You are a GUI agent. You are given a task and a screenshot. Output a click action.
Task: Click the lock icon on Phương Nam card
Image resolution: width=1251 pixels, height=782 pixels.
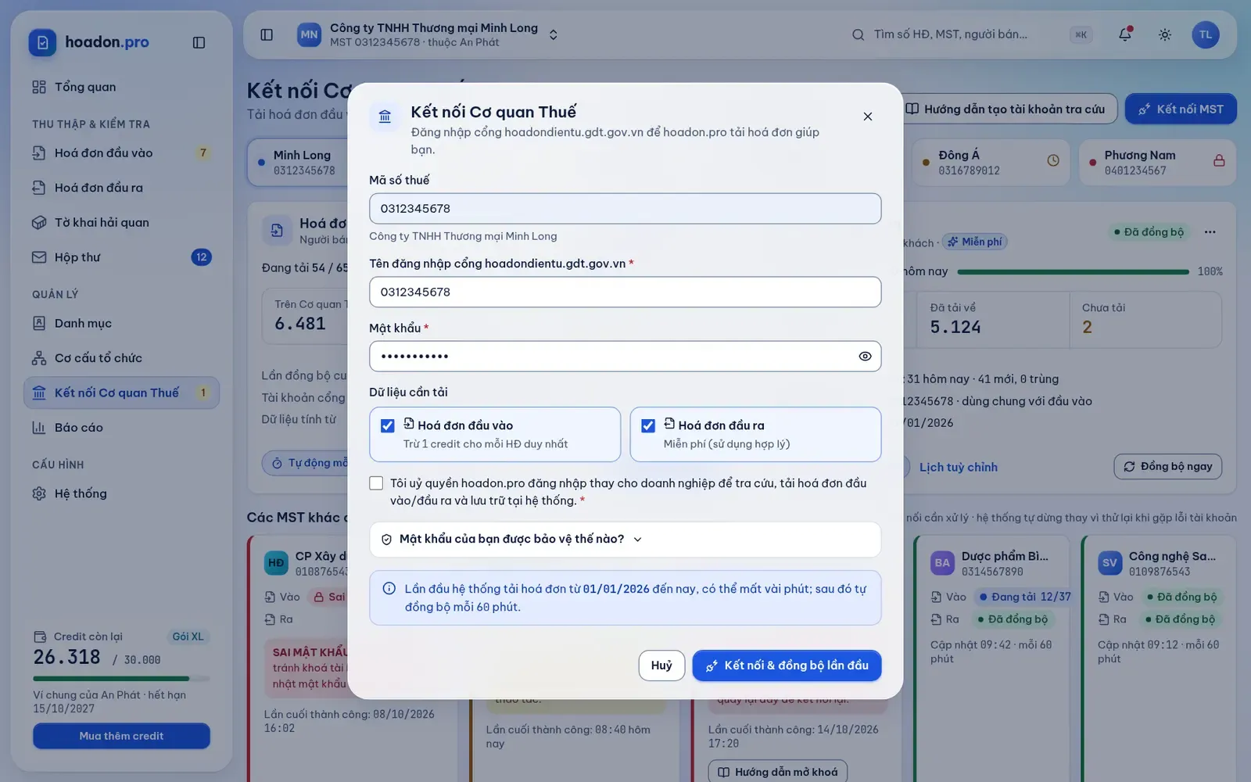1219,160
